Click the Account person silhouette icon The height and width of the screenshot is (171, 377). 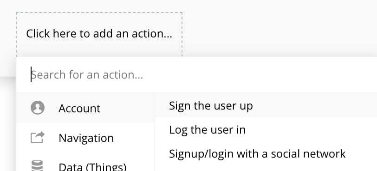(38, 108)
